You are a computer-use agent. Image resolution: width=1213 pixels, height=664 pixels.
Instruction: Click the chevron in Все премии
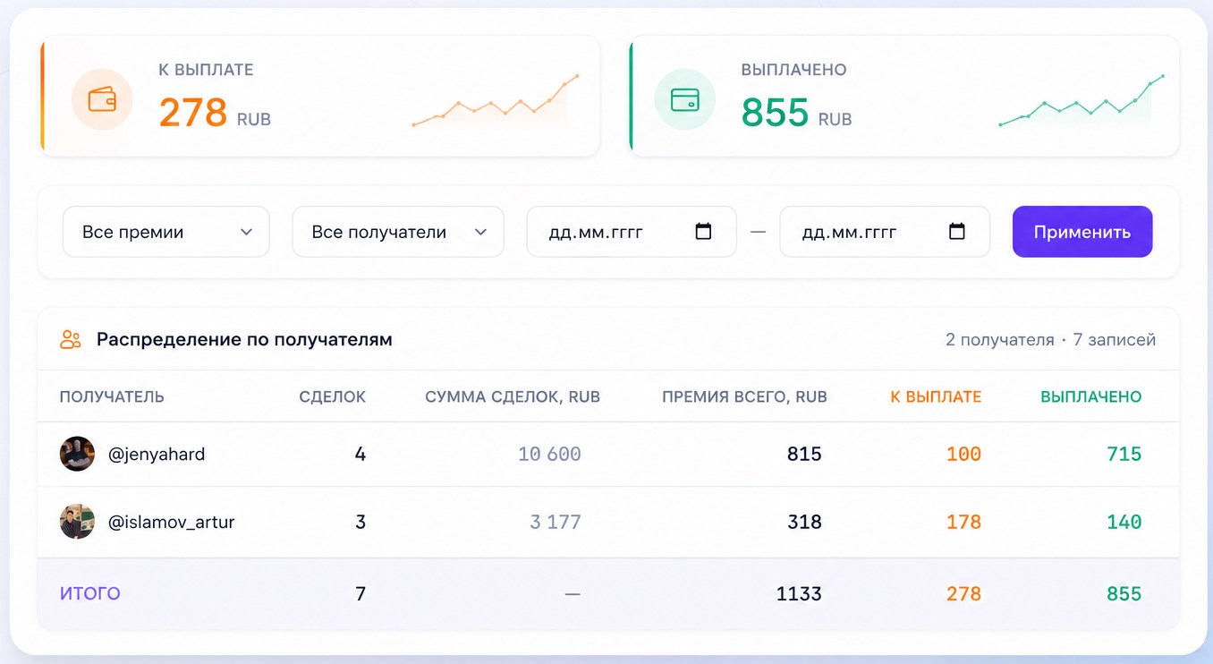(x=246, y=233)
